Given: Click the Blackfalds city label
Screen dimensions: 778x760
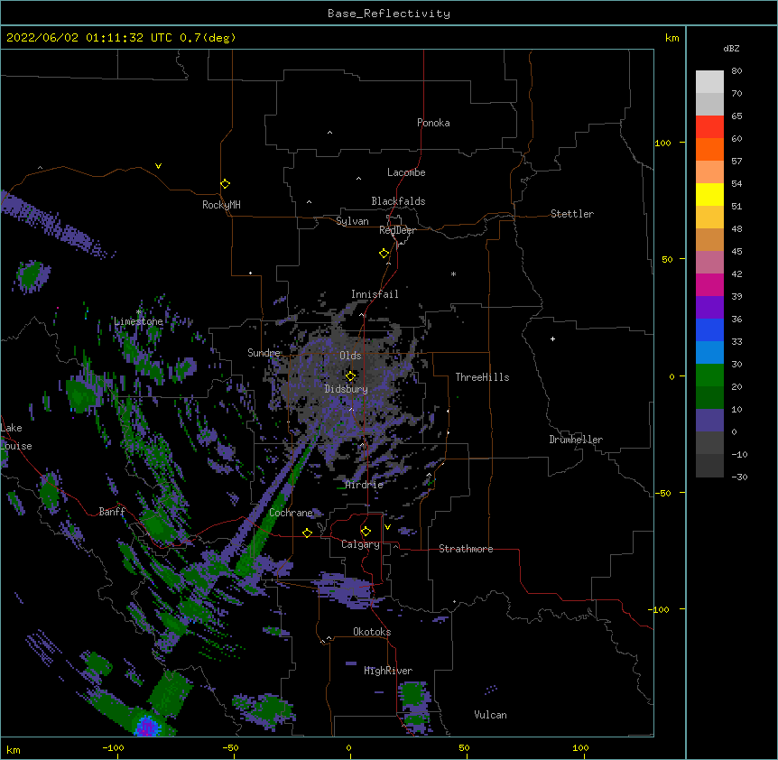Looking at the screenshot, I should coord(398,201).
